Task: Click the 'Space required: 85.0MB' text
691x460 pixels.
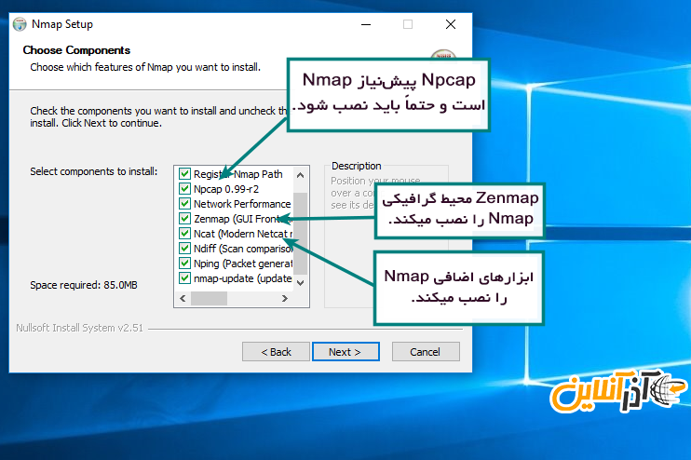Action: (84, 285)
